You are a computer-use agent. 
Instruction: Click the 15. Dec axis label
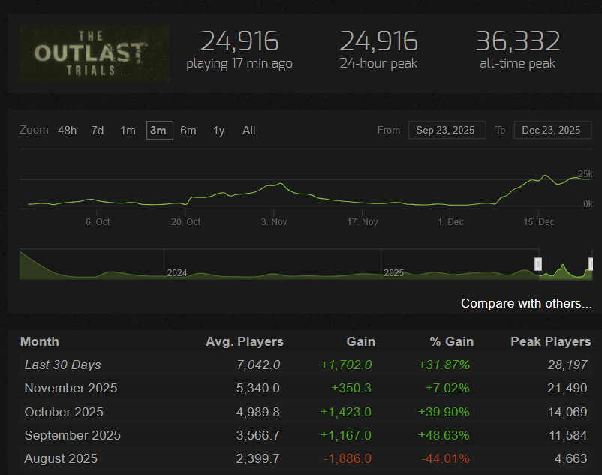539,222
